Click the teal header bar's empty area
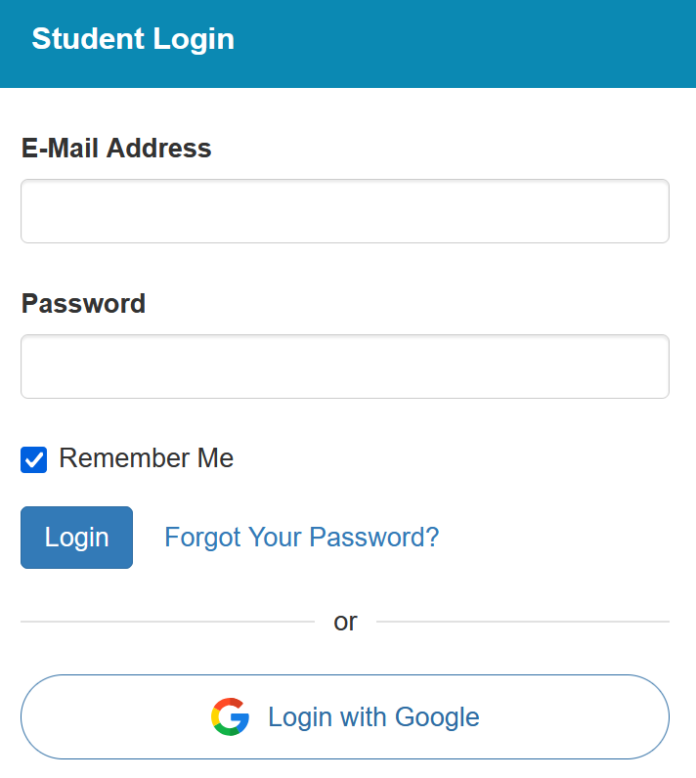 tap(489, 43)
